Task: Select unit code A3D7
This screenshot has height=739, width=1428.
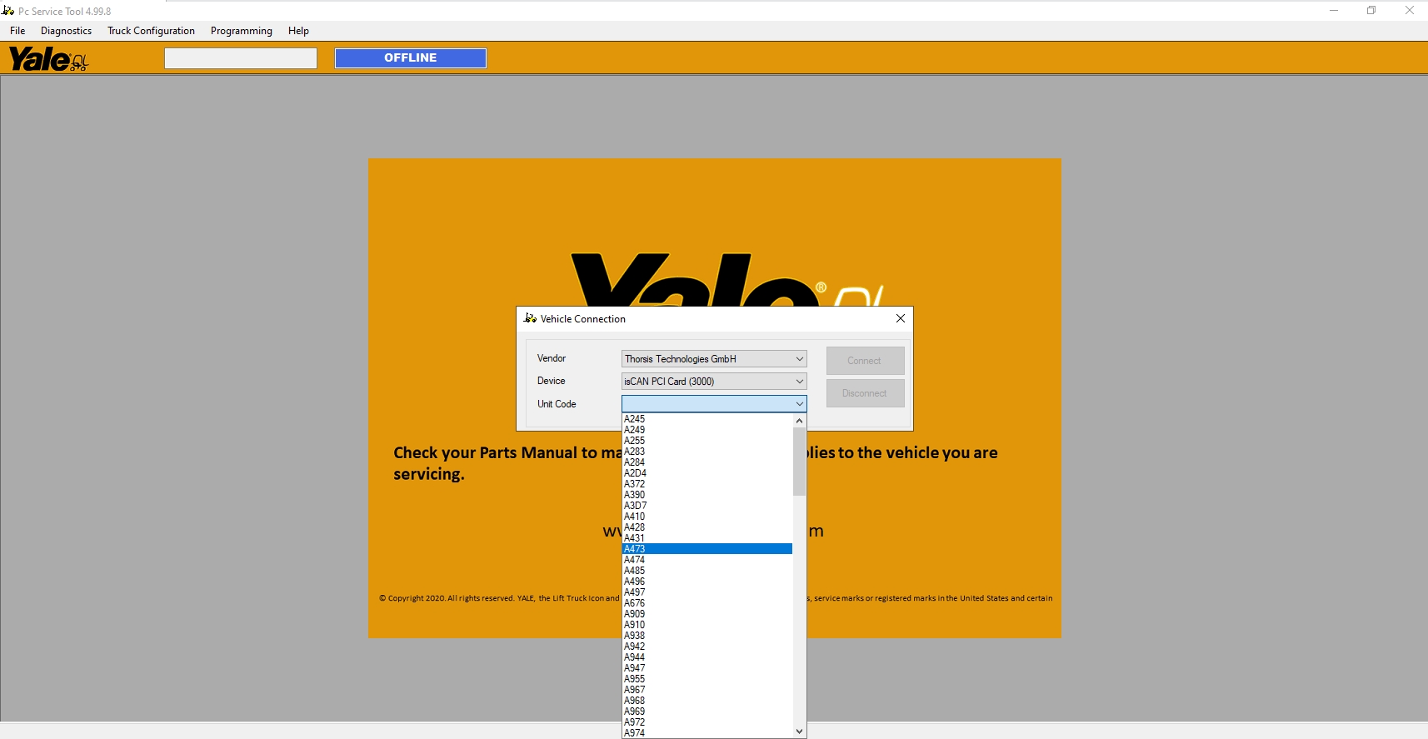Action: point(707,506)
